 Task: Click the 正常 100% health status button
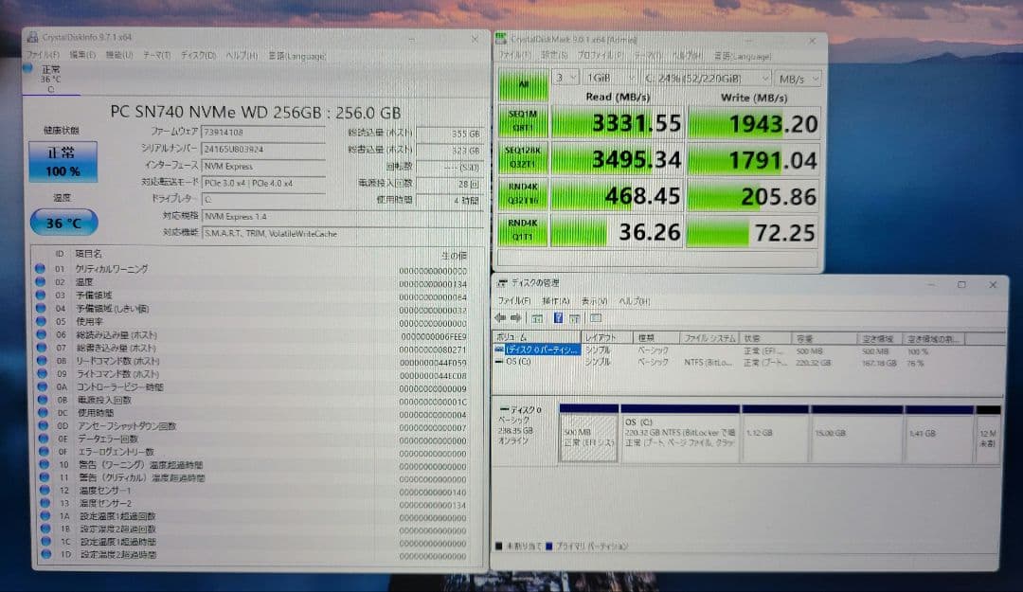63,161
